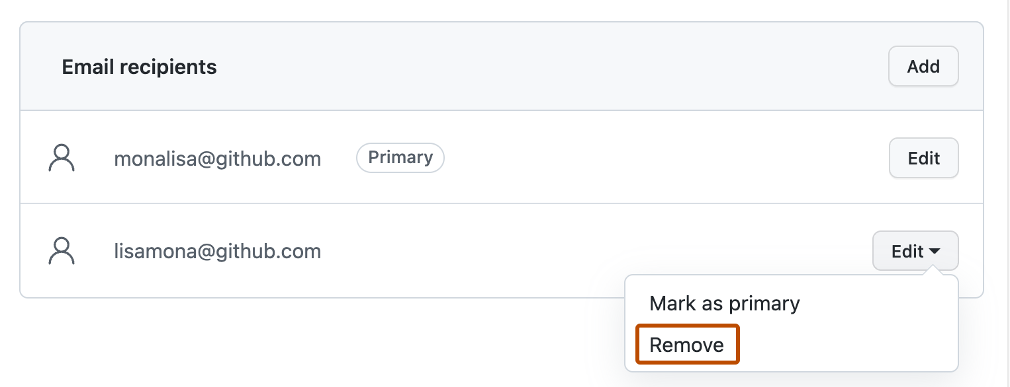Collapse the open Edit menu via its button

(915, 251)
